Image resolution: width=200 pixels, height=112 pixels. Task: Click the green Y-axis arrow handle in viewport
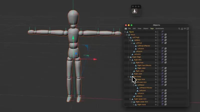[x=73, y=38]
